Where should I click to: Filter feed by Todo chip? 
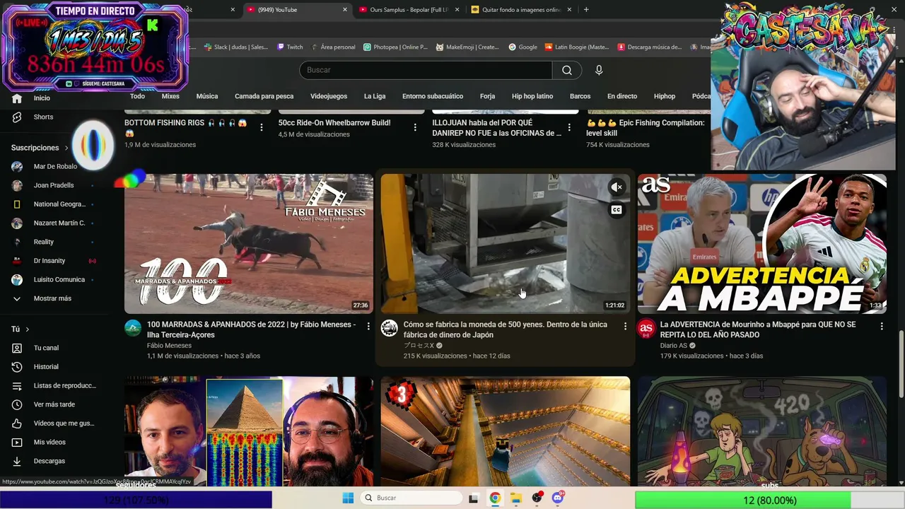point(137,96)
